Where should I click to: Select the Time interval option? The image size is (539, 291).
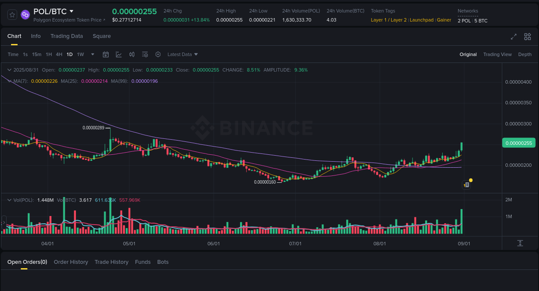[x=13, y=54]
